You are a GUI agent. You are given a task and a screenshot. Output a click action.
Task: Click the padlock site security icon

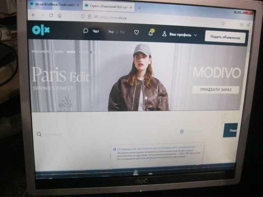pos(90,16)
